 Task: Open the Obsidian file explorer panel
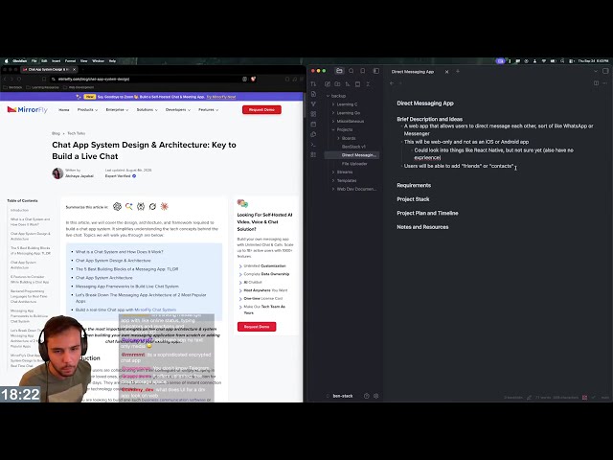(x=339, y=71)
